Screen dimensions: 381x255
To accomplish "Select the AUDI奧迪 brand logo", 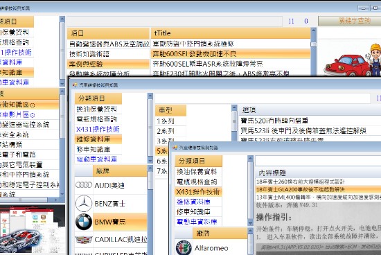I will 84,185.
